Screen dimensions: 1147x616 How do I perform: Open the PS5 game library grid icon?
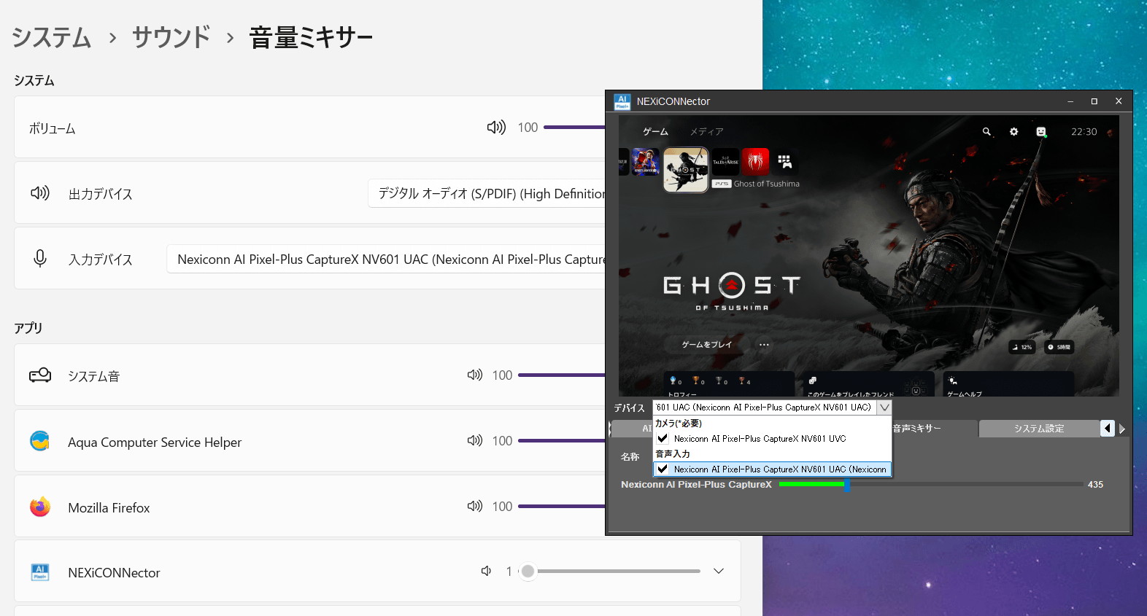click(x=784, y=161)
